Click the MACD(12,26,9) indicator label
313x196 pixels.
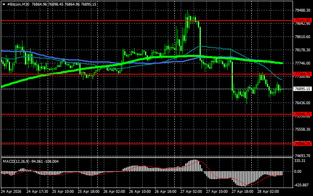point(16,161)
